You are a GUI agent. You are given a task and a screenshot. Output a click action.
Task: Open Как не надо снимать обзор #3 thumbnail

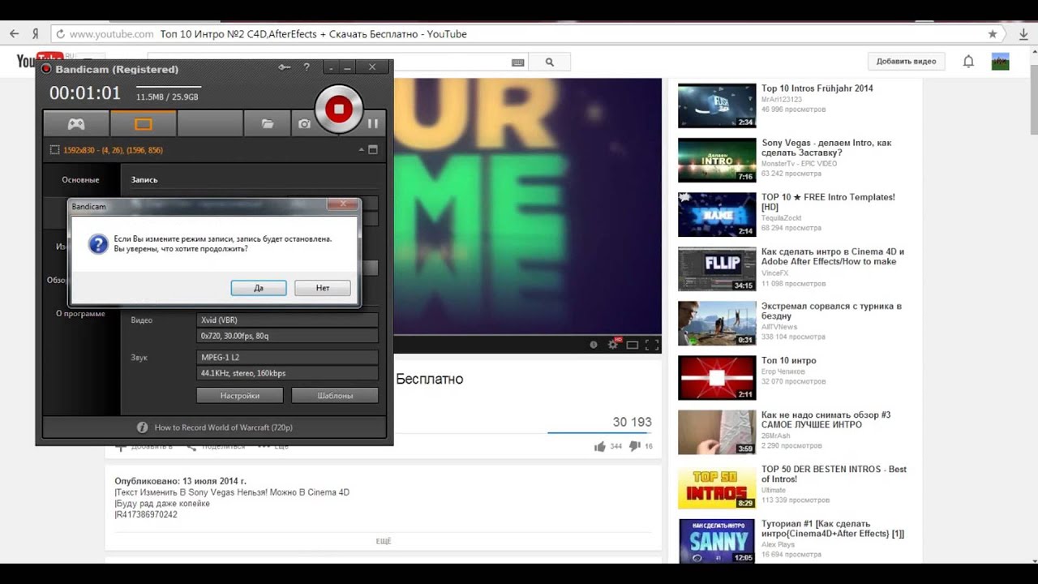[x=717, y=432]
